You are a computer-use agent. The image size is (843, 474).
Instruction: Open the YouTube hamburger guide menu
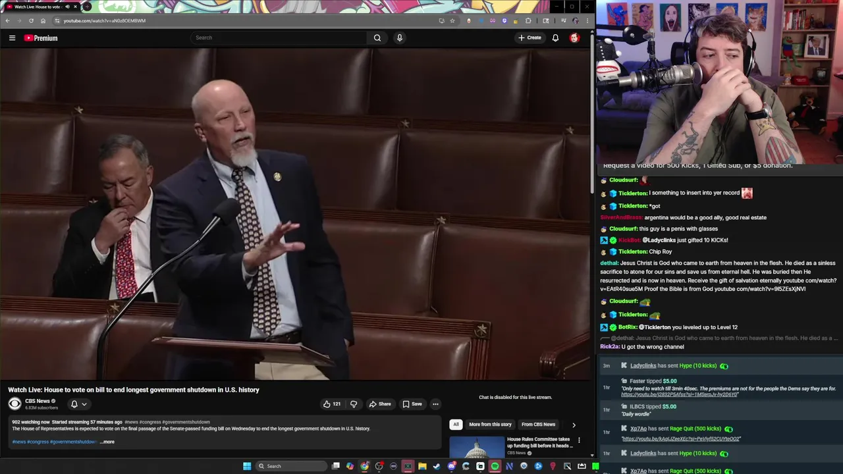[12, 38]
